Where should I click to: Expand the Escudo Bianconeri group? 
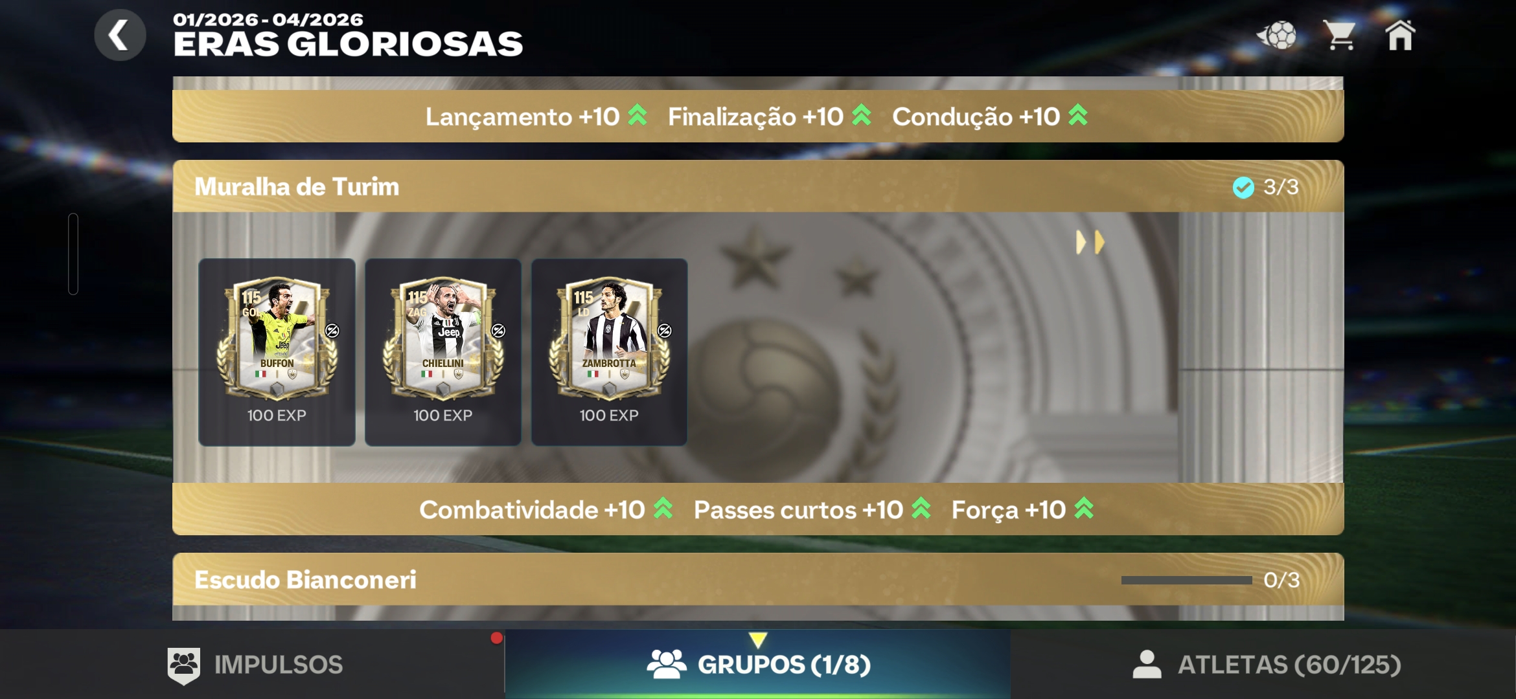tap(758, 579)
